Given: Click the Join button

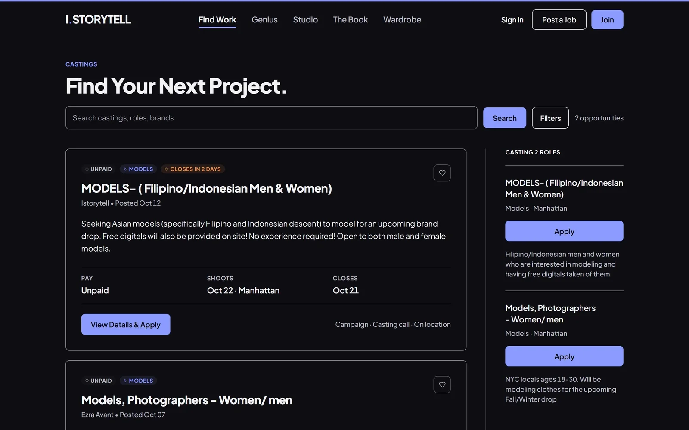Looking at the screenshot, I should (607, 20).
